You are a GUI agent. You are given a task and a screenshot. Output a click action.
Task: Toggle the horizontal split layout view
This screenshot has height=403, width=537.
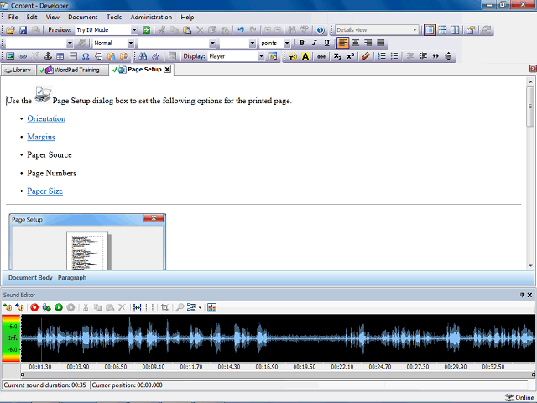point(442,30)
